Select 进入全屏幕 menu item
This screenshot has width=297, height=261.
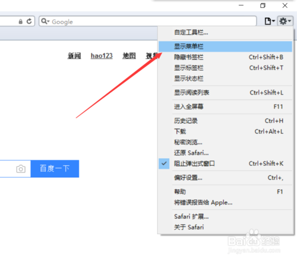coord(225,107)
